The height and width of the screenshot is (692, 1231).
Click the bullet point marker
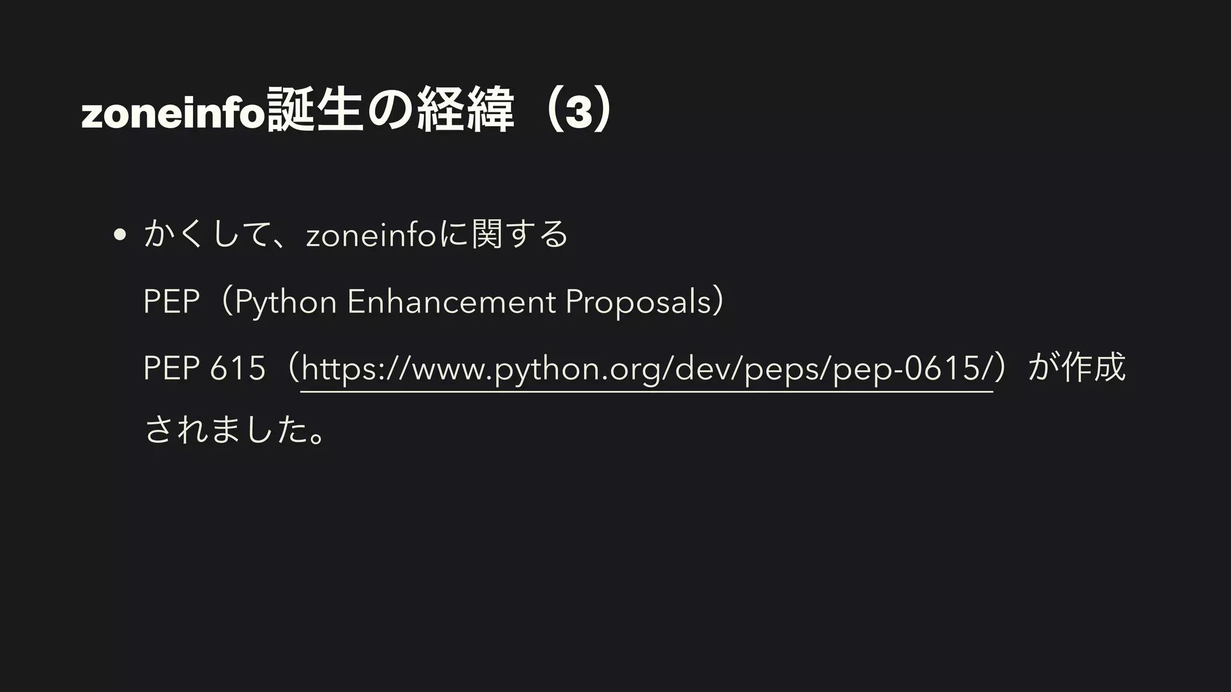(120, 235)
